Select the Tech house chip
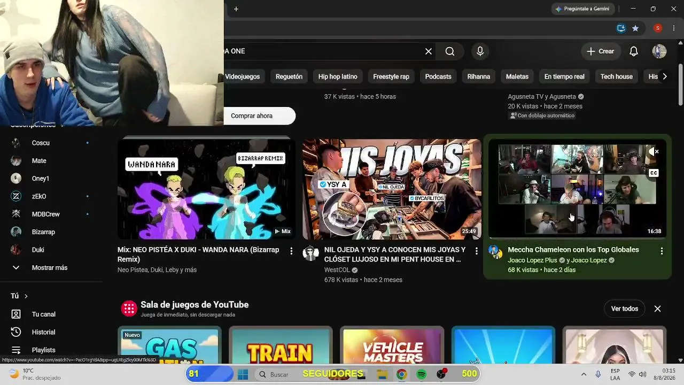 617,76
